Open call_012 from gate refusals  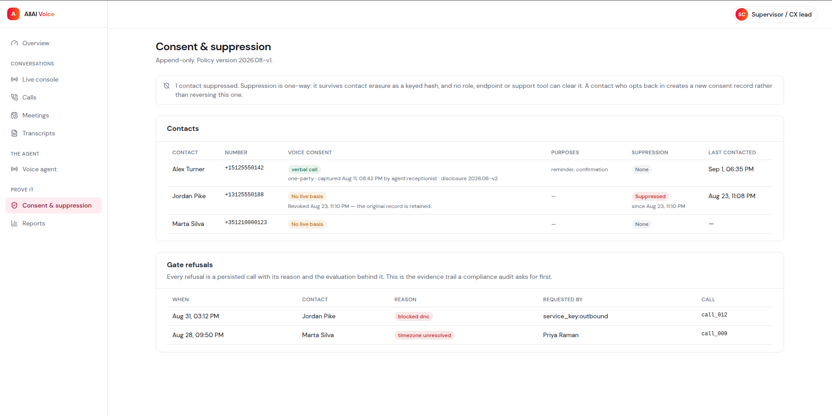(x=714, y=315)
